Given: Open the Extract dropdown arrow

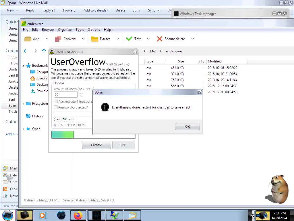Looking at the screenshot, I should tap(118, 39).
